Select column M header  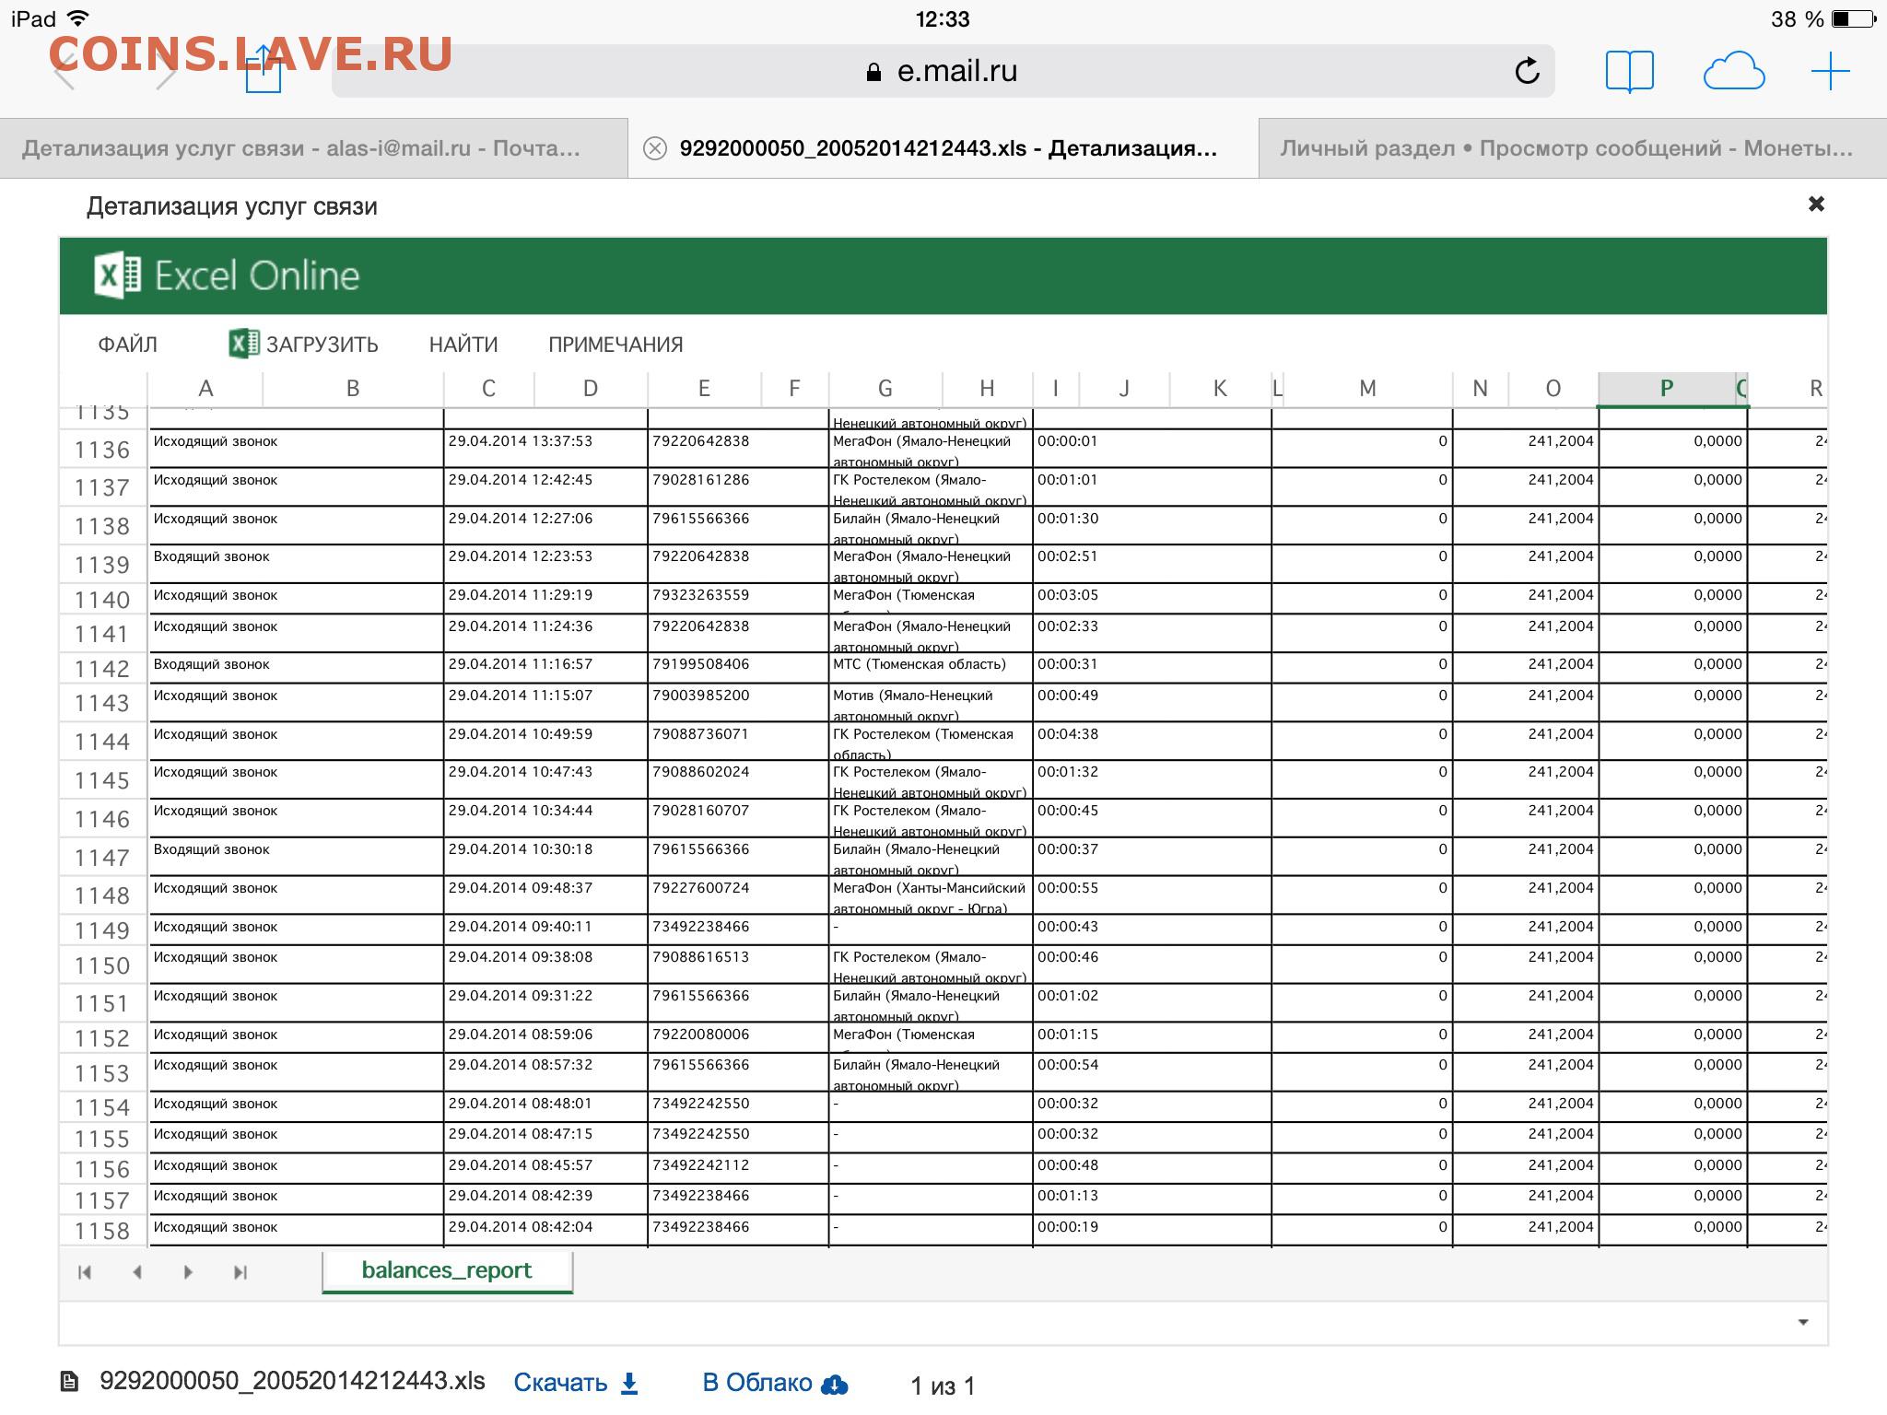[x=1367, y=389]
